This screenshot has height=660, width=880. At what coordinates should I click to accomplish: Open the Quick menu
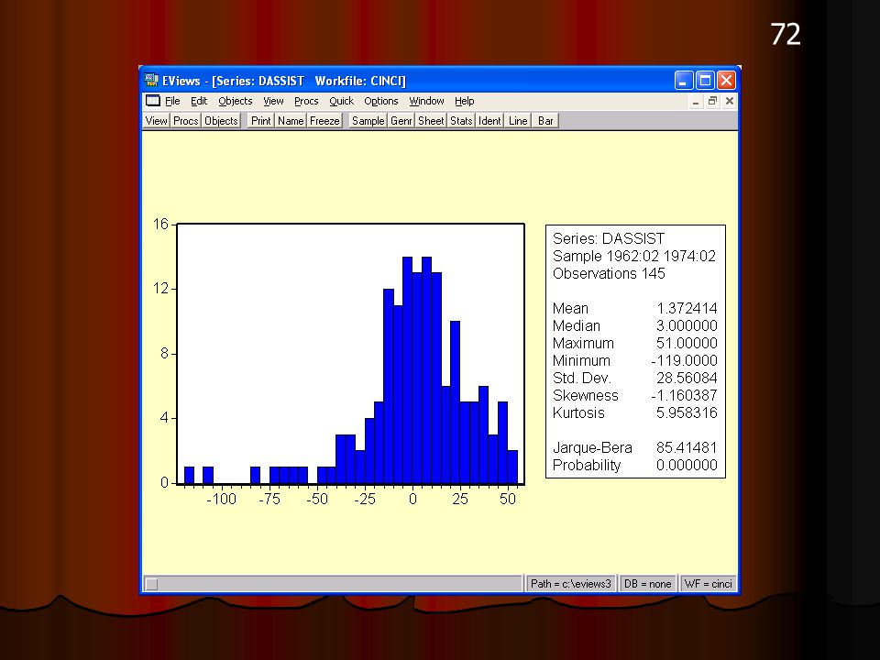(x=341, y=101)
